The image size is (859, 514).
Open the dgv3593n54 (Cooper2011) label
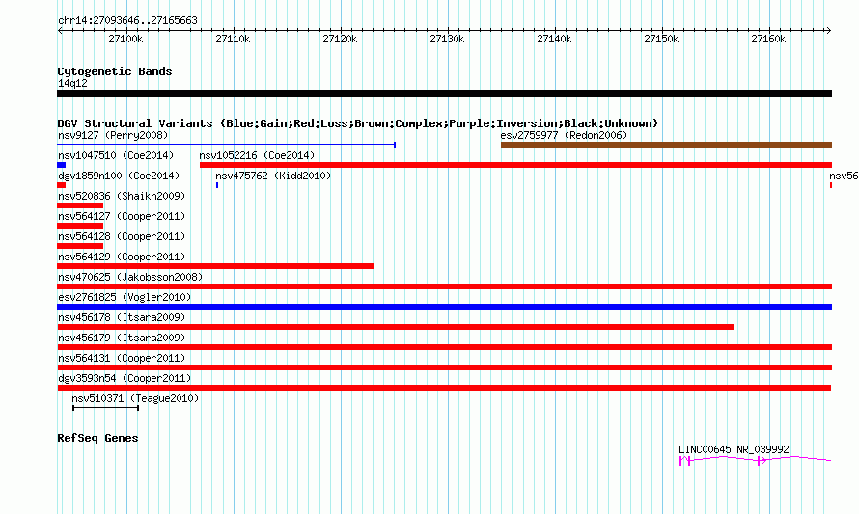125,378
